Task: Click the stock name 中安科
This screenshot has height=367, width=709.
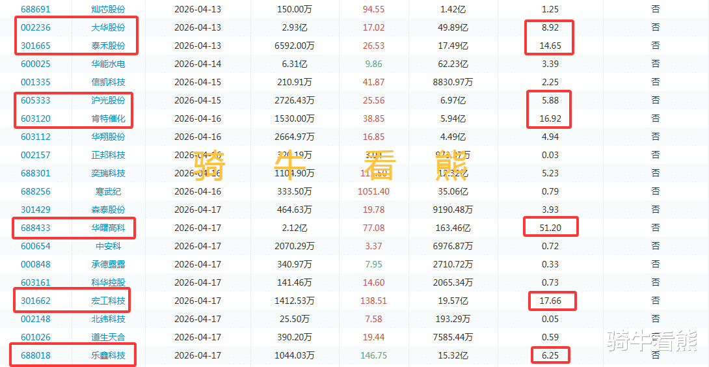Action: tap(108, 246)
